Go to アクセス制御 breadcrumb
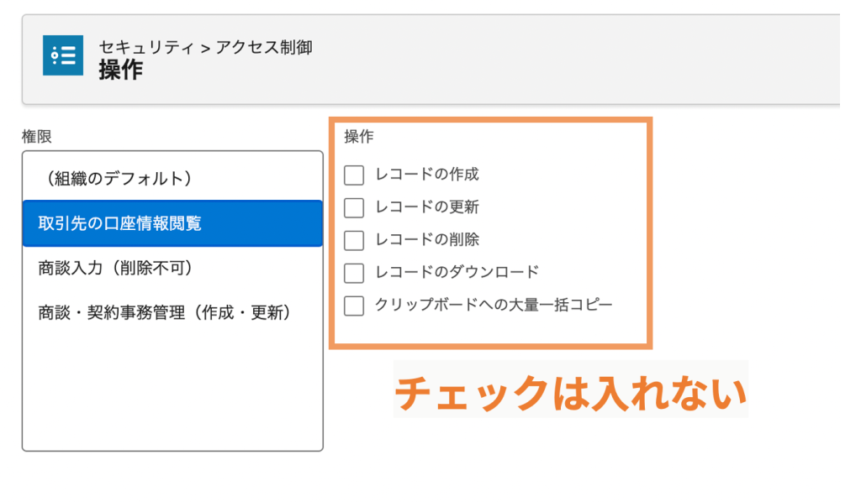The image size is (861, 502). tap(264, 48)
